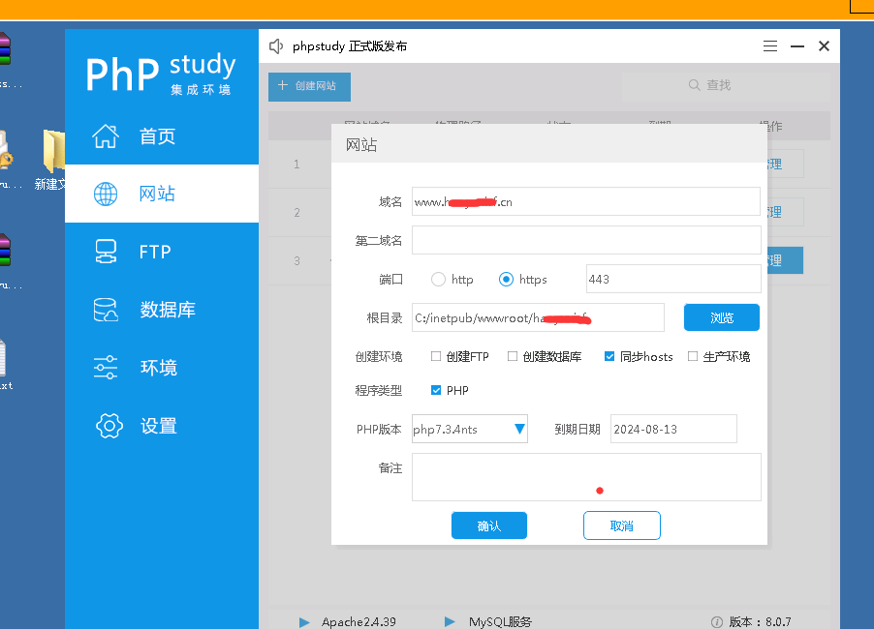Click the port number field showing 443
874x630 pixels.
pos(673,279)
